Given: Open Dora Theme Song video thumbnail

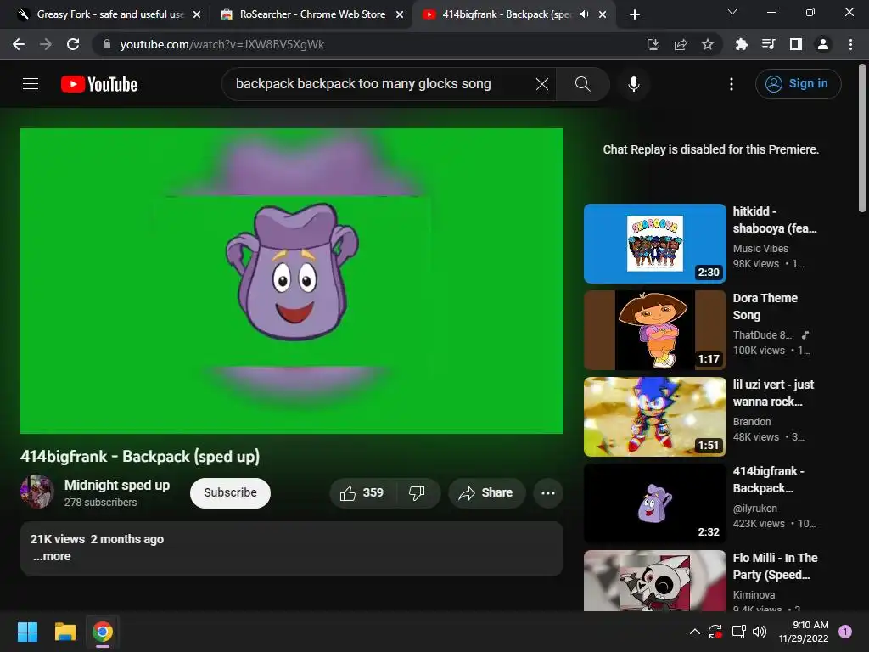Looking at the screenshot, I should pyautogui.click(x=654, y=330).
